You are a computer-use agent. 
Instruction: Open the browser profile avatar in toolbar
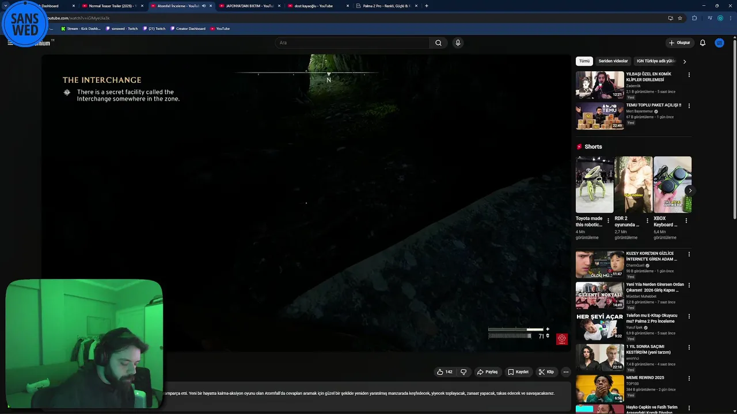pos(720,18)
